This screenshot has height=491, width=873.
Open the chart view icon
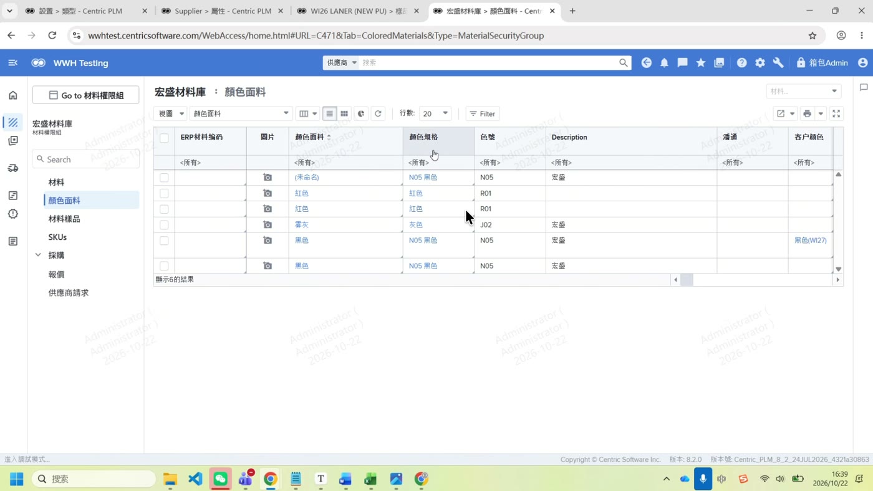click(361, 113)
